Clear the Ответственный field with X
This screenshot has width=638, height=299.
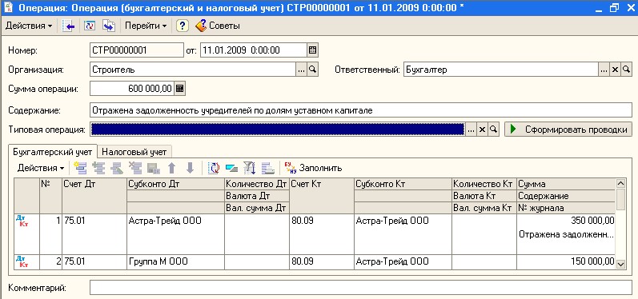[x=616, y=70]
